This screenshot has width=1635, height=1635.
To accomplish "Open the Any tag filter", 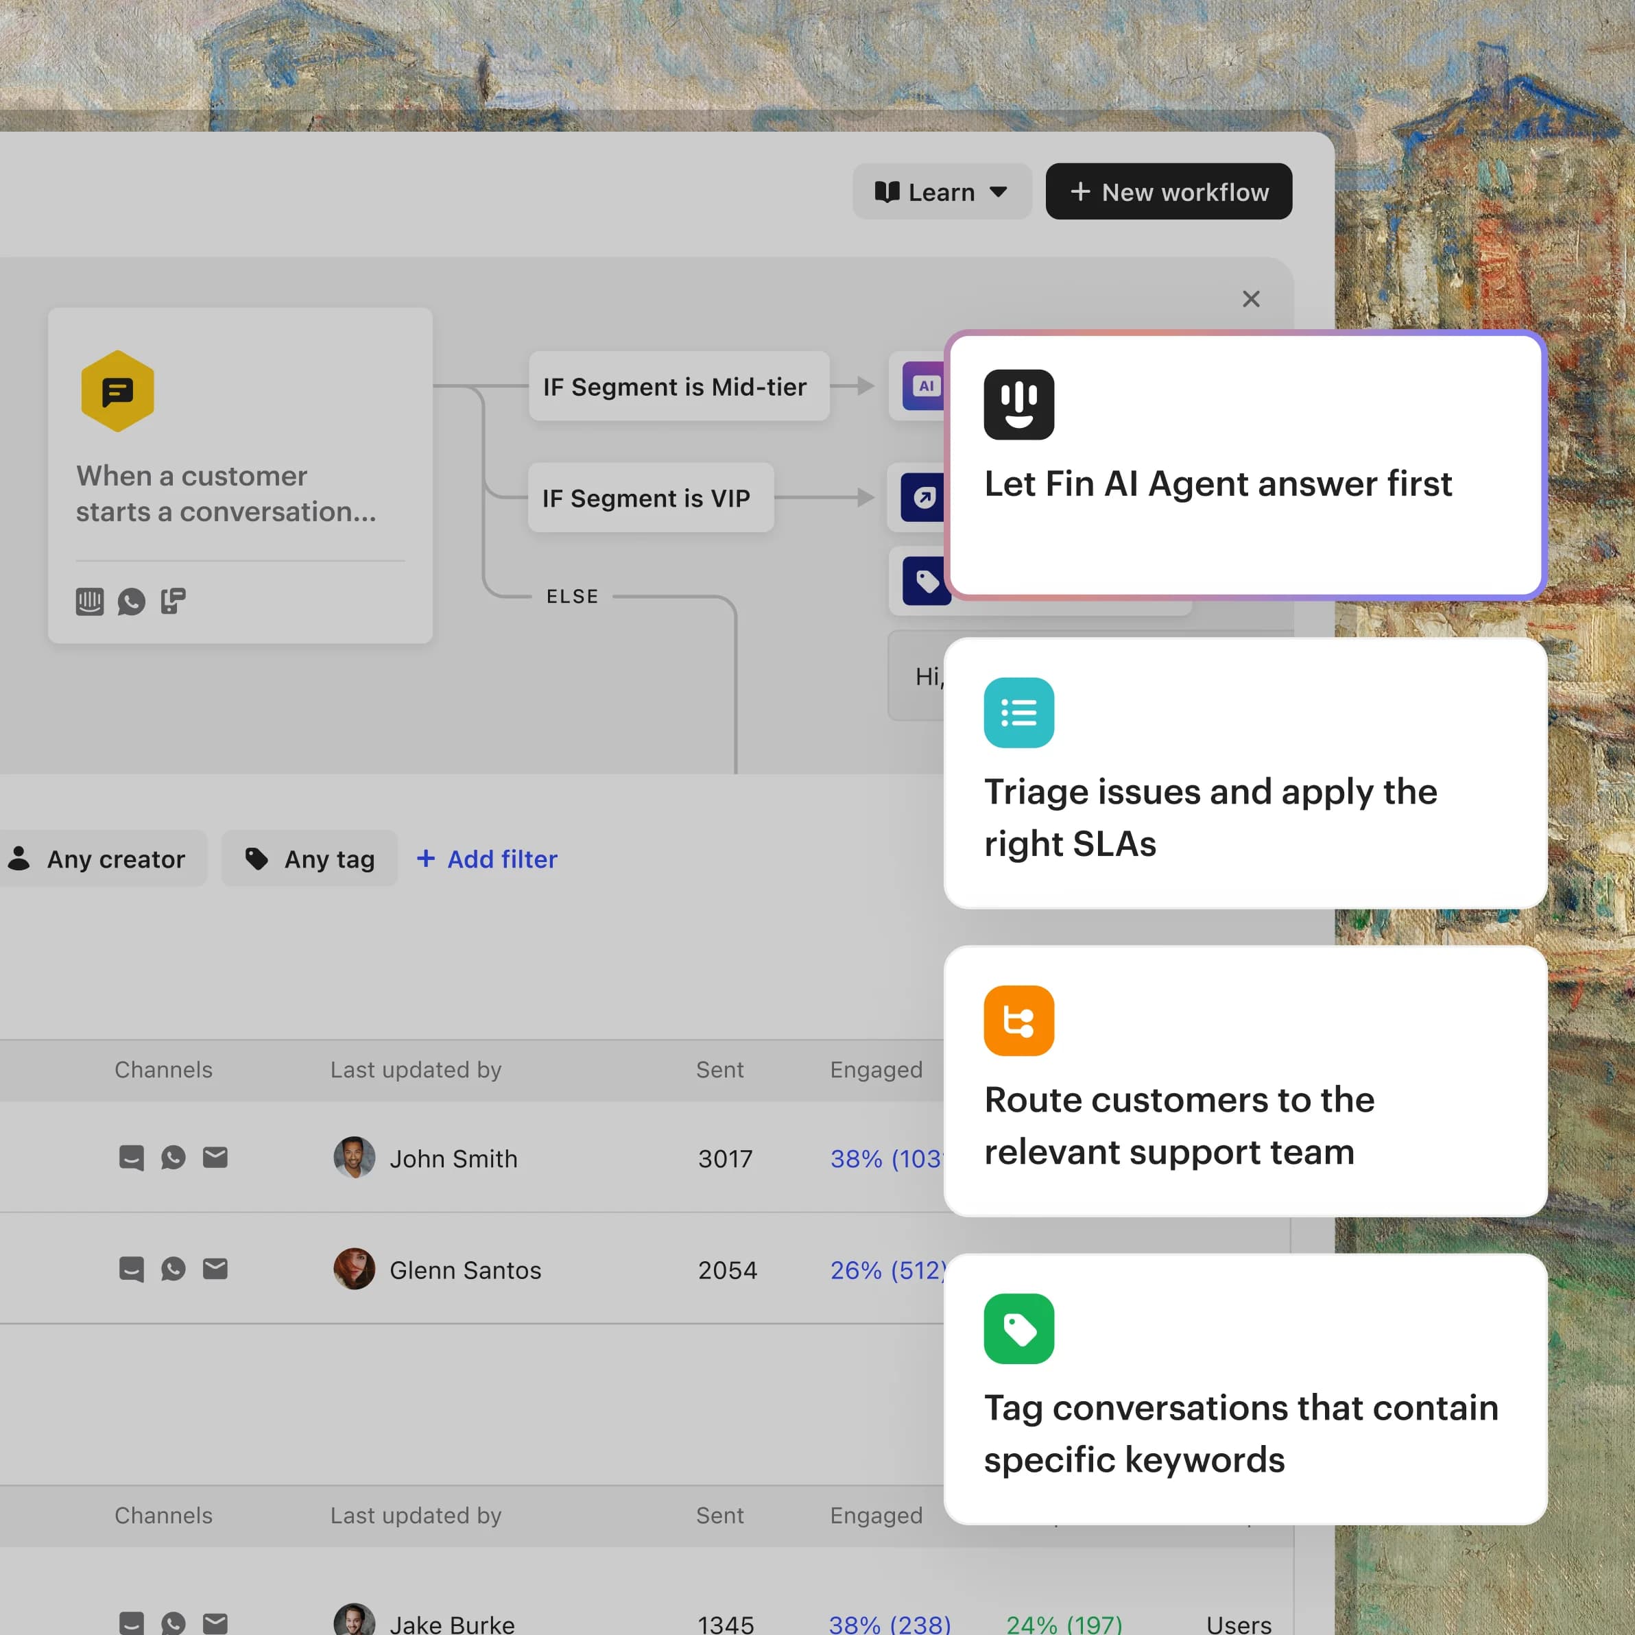I will click(x=309, y=859).
